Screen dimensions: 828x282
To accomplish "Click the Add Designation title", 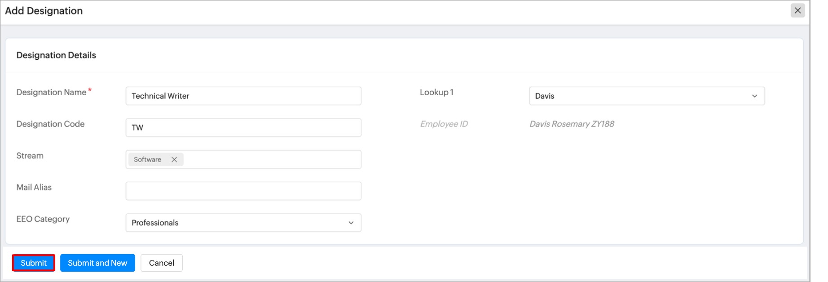I will pos(44,11).
